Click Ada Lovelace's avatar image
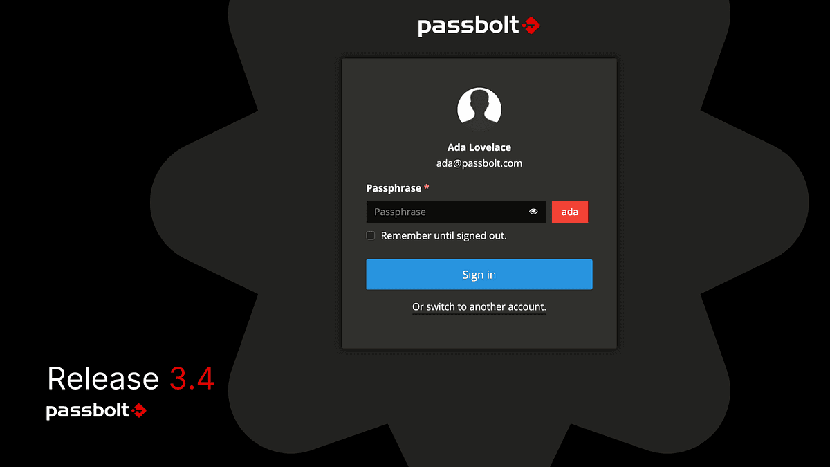The height and width of the screenshot is (467, 830). [479, 110]
